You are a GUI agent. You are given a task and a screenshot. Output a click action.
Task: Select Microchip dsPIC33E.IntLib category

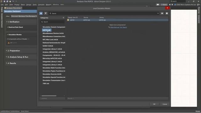point(52,58)
